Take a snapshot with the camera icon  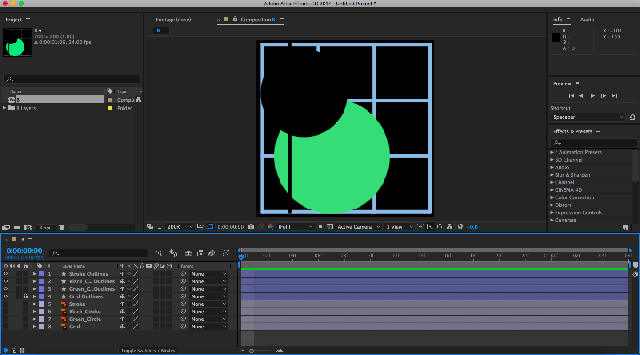pyautogui.click(x=251, y=226)
